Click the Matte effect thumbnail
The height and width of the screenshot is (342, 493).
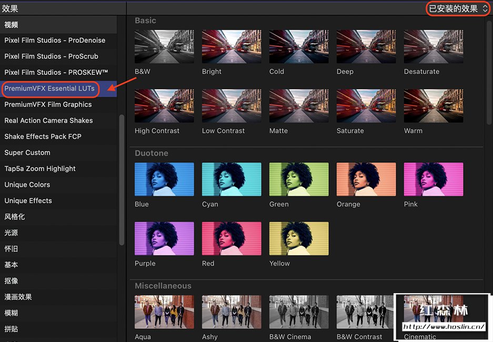(x=299, y=106)
